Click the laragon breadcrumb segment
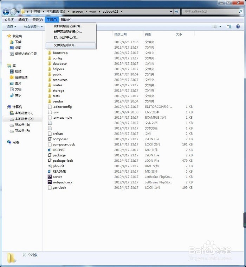246x267 pixels. (77, 12)
